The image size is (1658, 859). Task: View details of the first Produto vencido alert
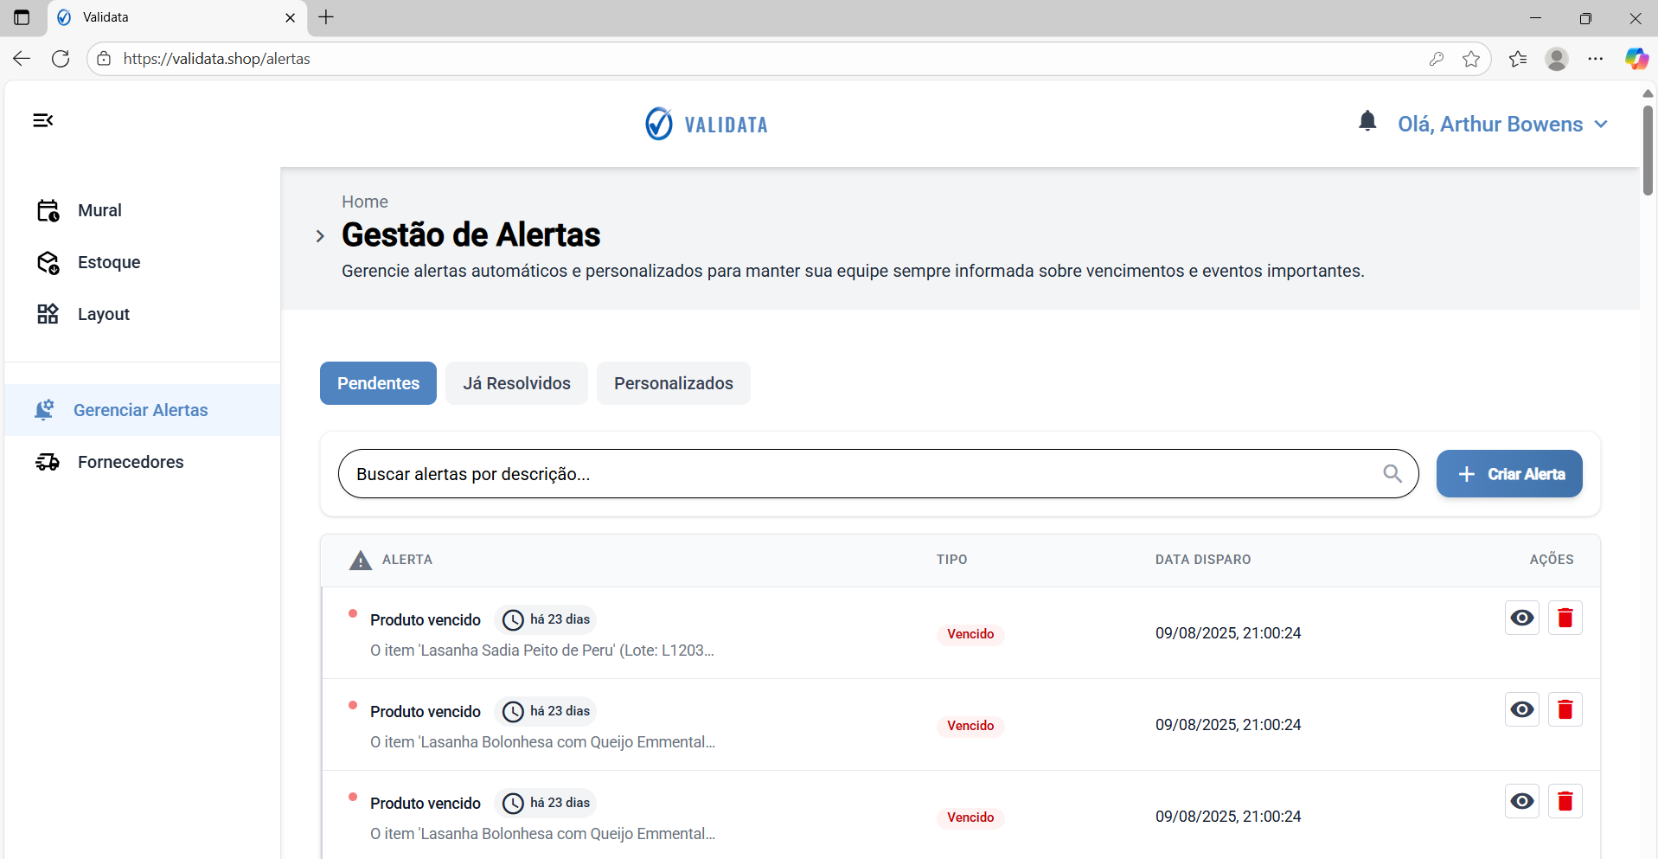click(x=1521, y=617)
